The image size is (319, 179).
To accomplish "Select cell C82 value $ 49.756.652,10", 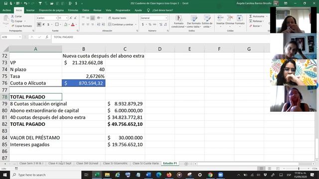I will click(125, 124).
